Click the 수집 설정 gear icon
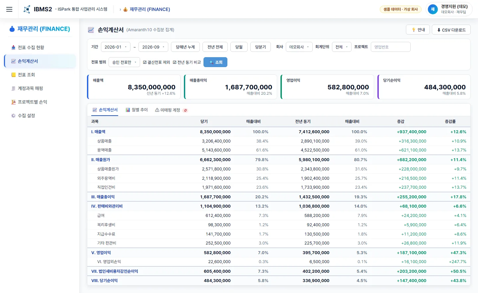 coord(13,116)
